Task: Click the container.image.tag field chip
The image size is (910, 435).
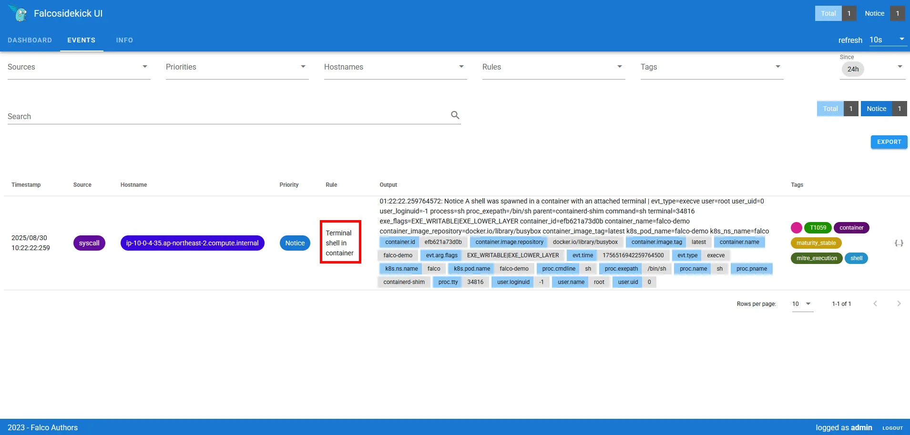Action: (x=656, y=242)
